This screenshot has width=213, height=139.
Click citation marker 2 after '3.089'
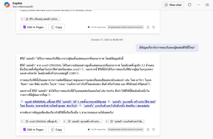[x=77, y=73]
